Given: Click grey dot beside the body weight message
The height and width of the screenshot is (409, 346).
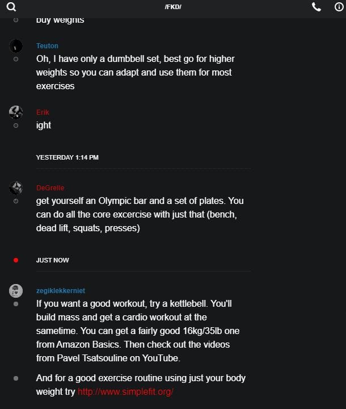Looking at the screenshot, I should (16, 378).
